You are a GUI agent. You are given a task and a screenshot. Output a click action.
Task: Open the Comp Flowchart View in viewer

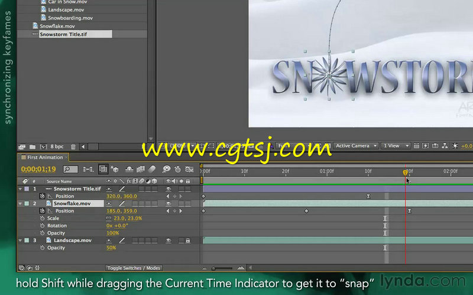(x=445, y=146)
